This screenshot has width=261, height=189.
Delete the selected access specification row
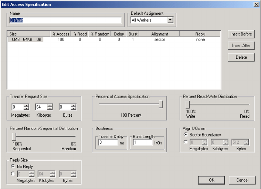tap(241, 57)
